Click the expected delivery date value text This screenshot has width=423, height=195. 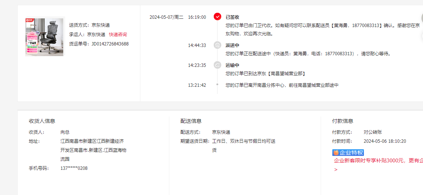pos(243,146)
